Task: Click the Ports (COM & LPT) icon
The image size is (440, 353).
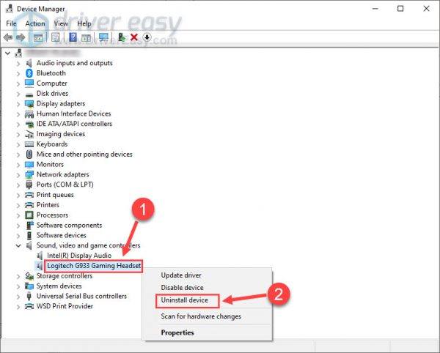Action: pyautogui.click(x=29, y=185)
